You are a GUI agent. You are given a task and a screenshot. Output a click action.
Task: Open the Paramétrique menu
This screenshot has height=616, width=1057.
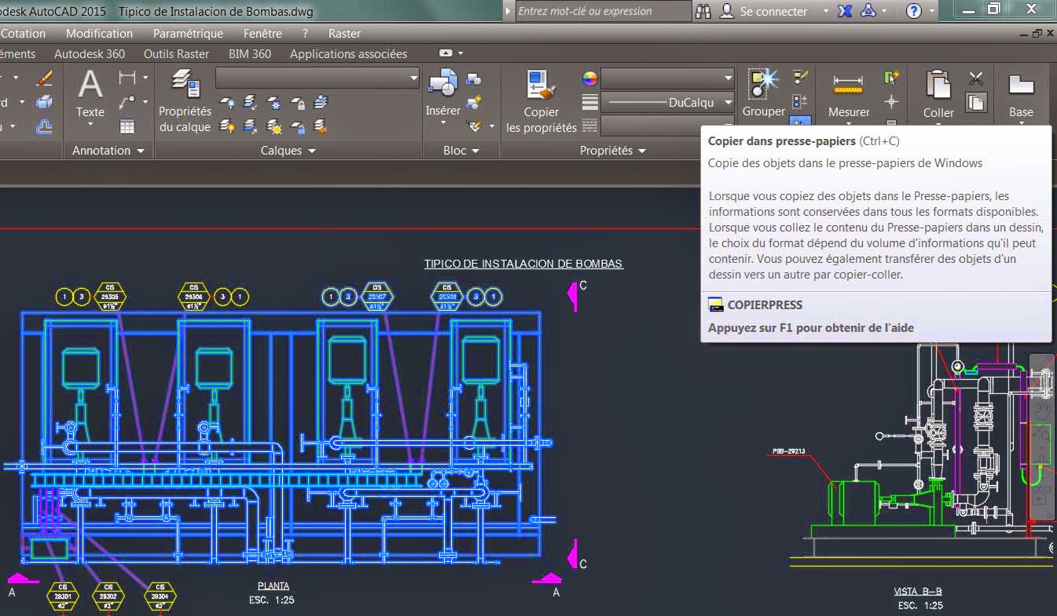(x=188, y=34)
